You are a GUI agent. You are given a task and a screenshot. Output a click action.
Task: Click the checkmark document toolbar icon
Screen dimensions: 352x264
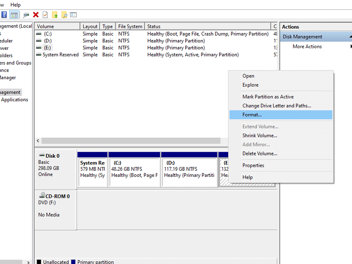(45, 15)
